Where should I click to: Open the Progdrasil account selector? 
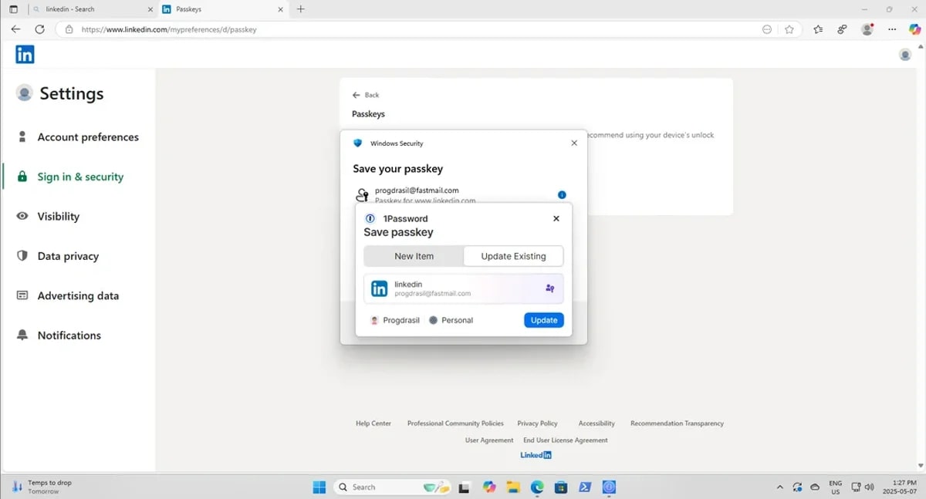(395, 320)
